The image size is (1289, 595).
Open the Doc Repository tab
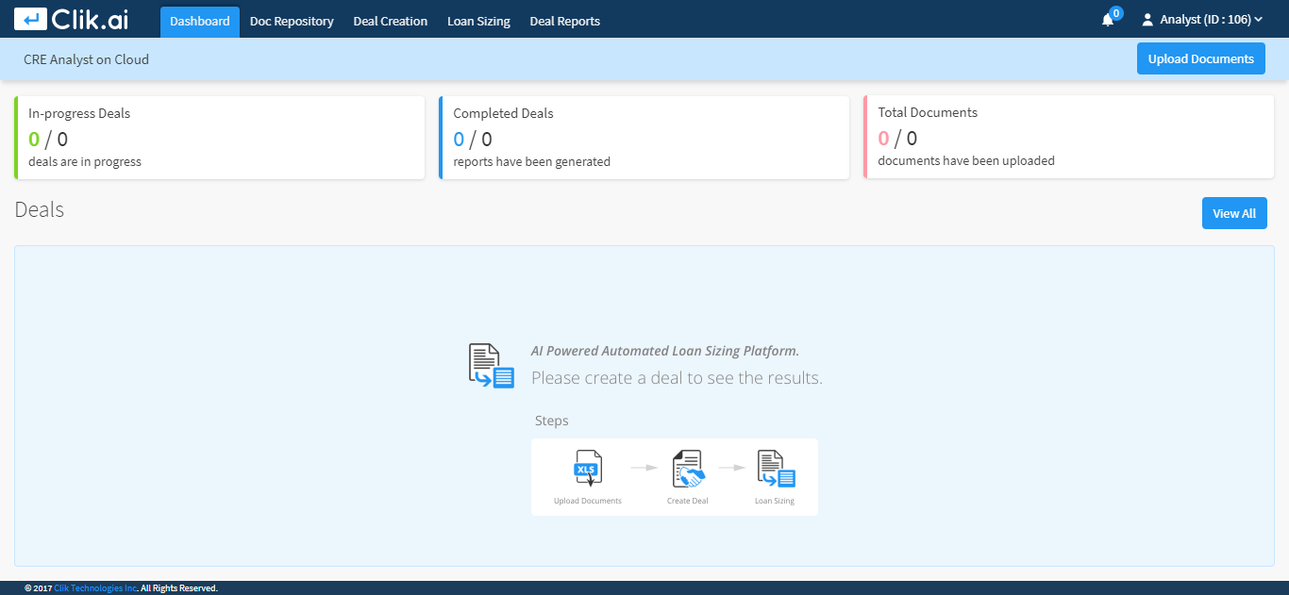[x=292, y=21]
